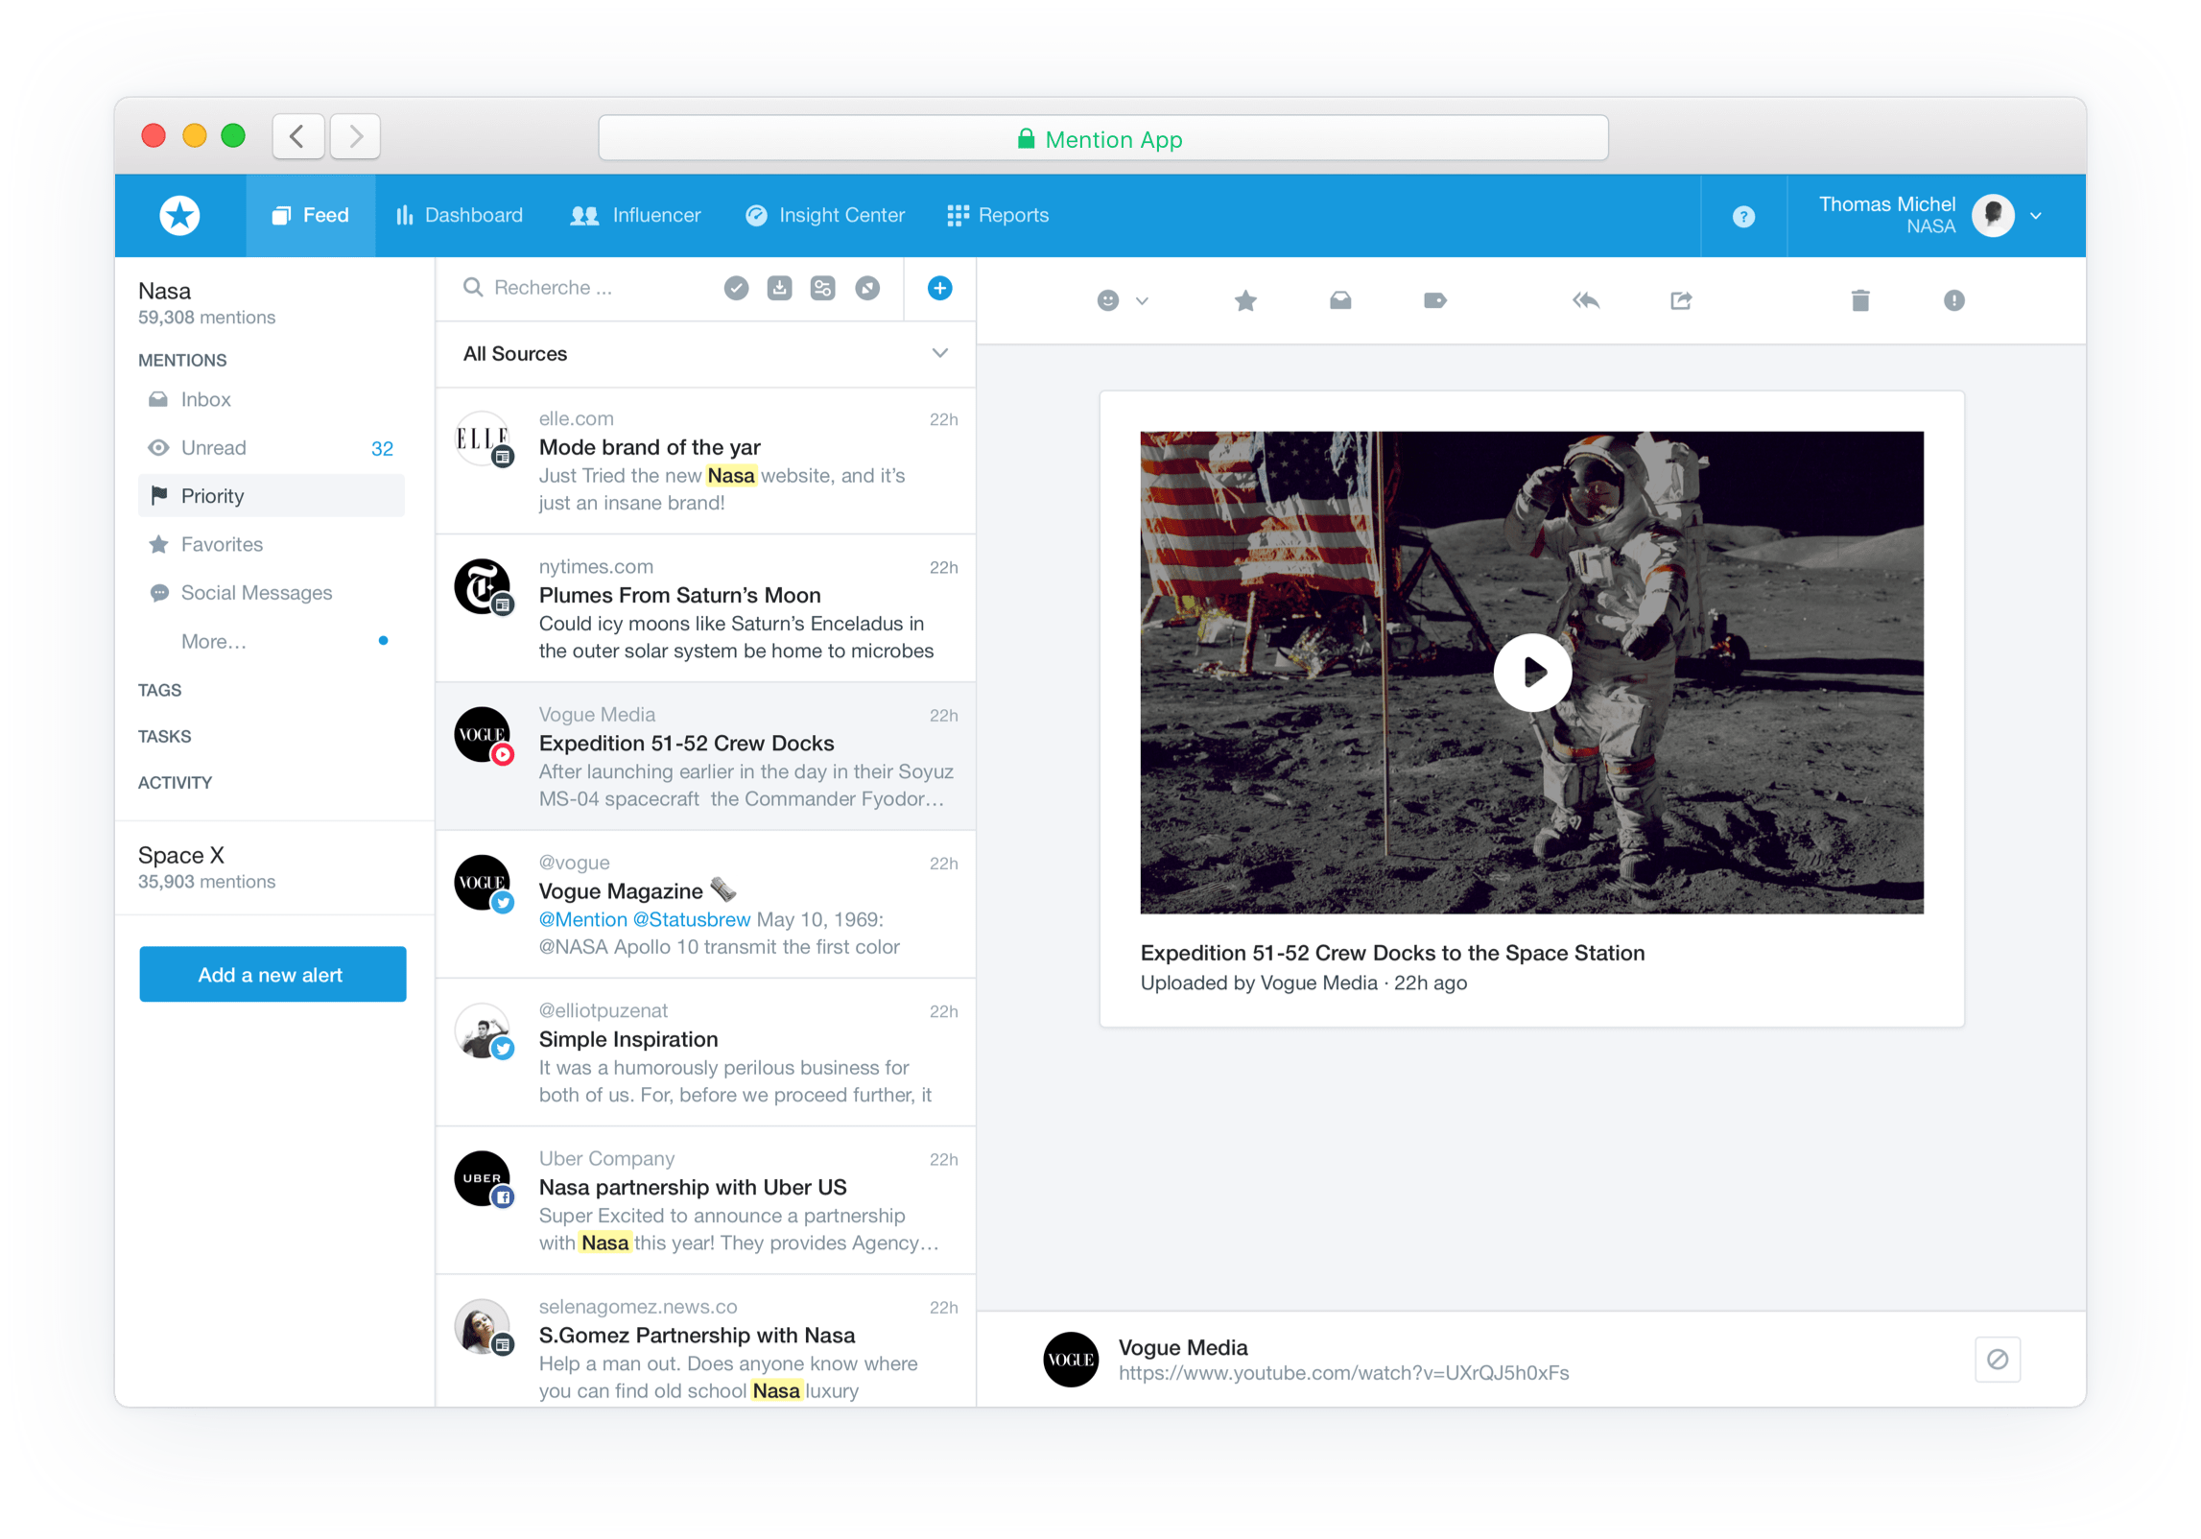
Task: Click the Vogue Media logo in the bottom bar
Action: coord(1071,1359)
